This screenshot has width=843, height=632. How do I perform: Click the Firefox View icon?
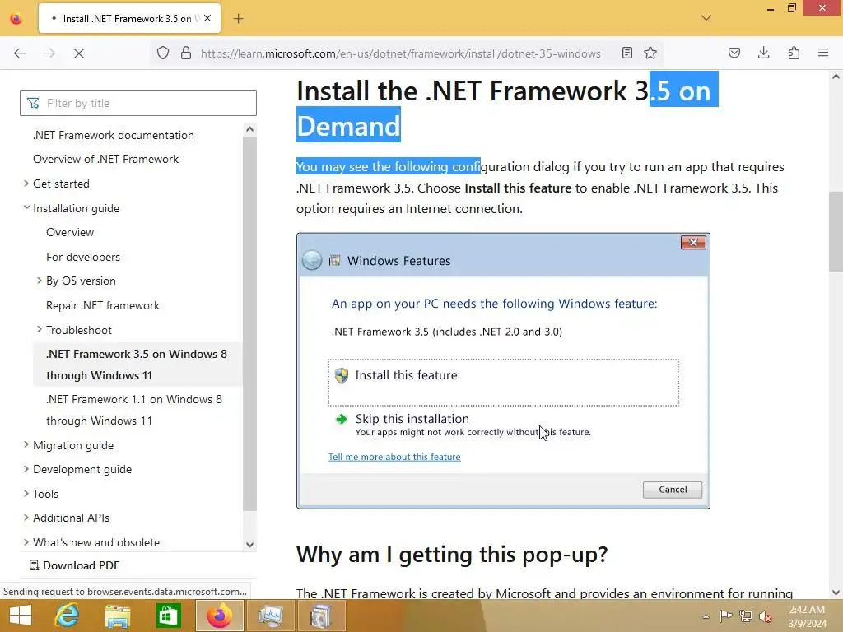(x=16, y=19)
